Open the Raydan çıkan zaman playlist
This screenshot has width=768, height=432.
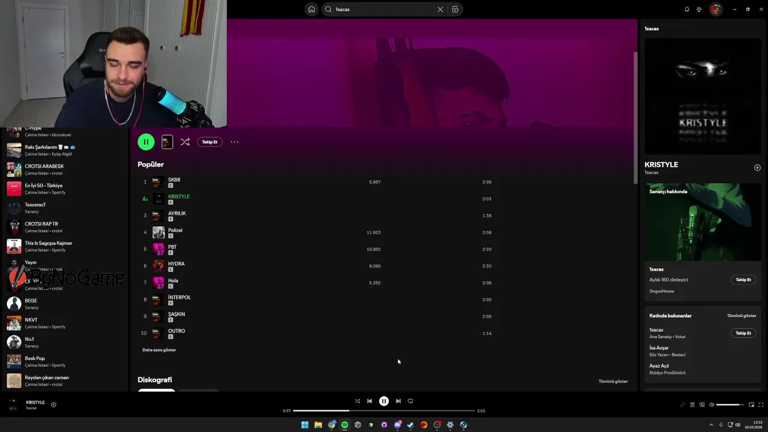point(65,380)
